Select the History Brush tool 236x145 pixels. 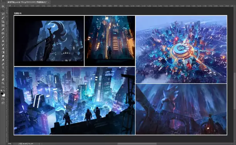(x=3, y=45)
